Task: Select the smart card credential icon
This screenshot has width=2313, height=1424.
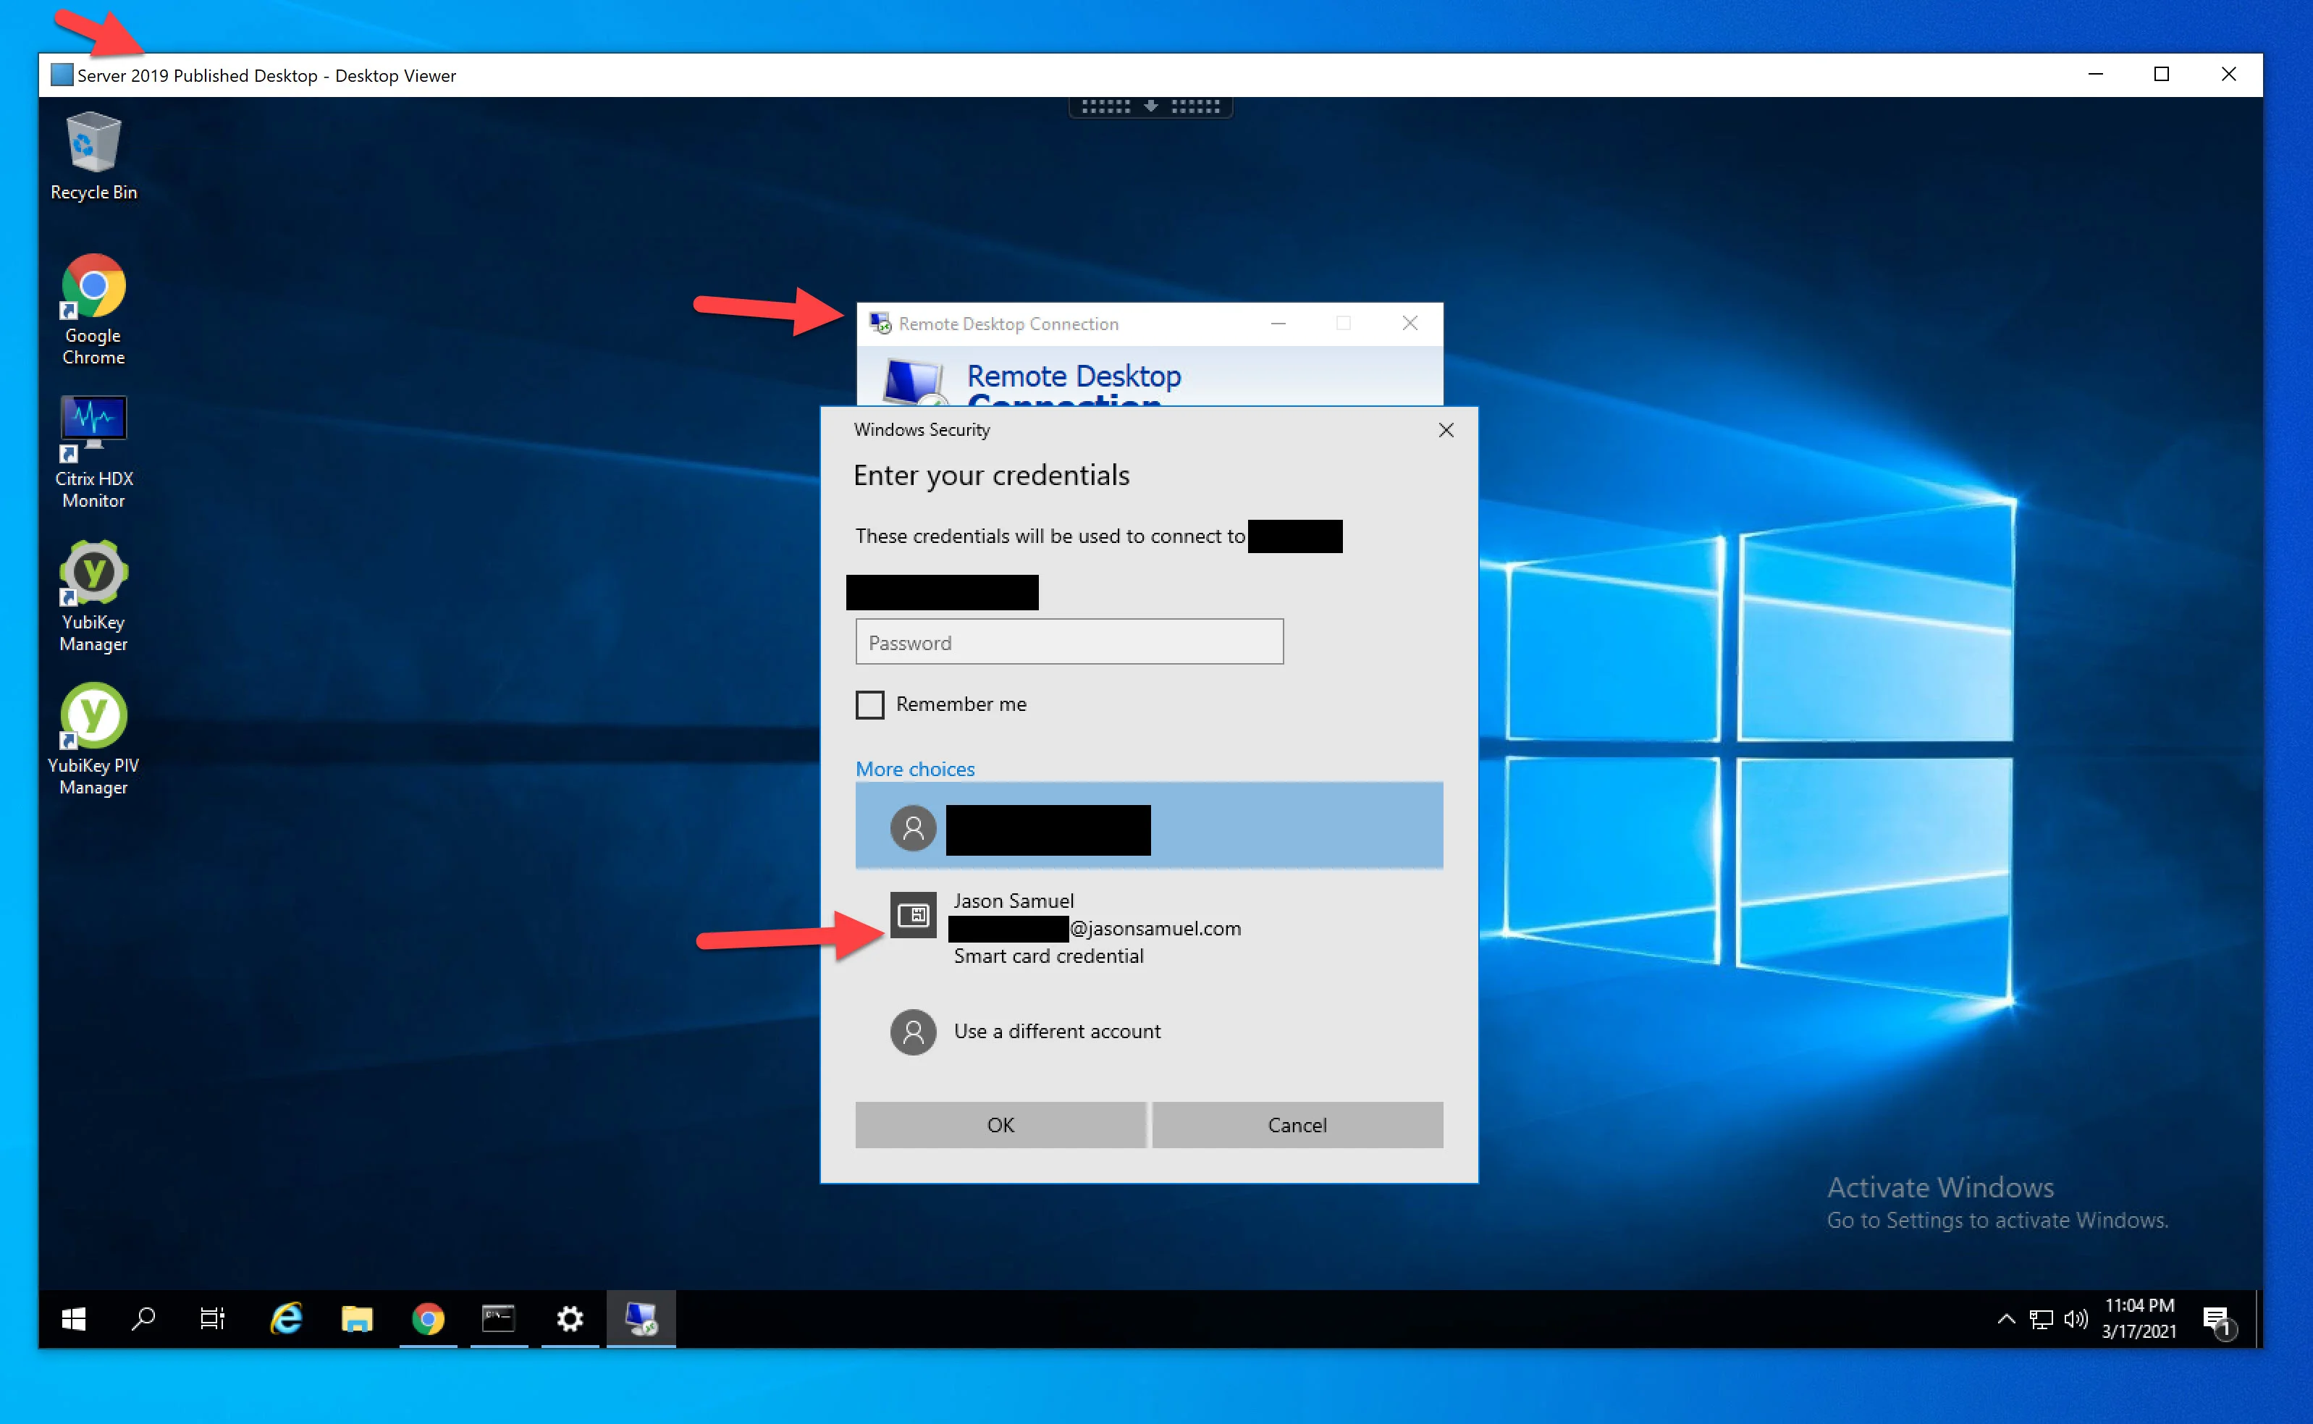Action: point(913,914)
